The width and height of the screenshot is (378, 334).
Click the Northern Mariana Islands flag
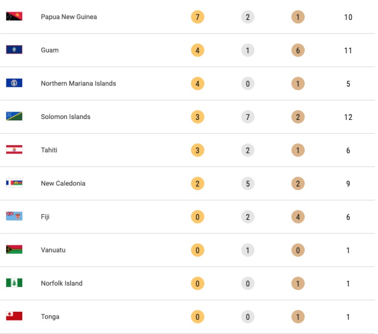point(14,83)
